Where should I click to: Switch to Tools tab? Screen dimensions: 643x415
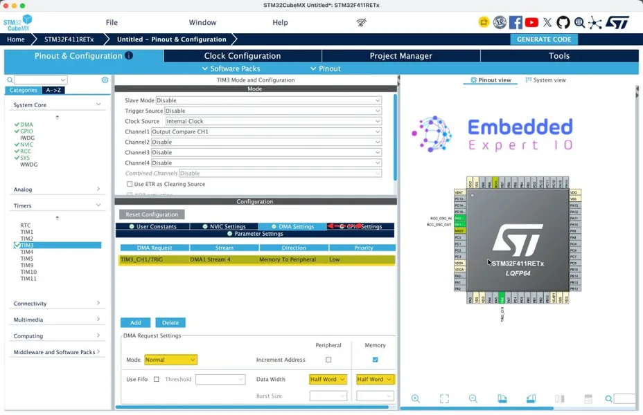(559, 56)
